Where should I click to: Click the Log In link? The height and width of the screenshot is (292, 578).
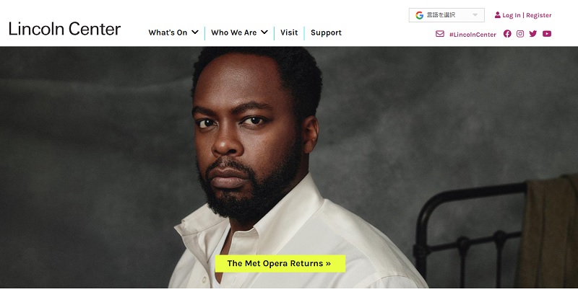[512, 15]
